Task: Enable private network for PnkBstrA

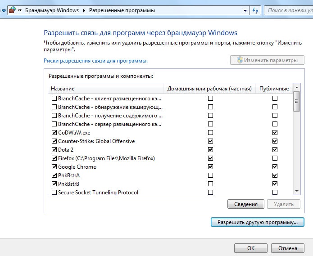Action: pos(210,175)
